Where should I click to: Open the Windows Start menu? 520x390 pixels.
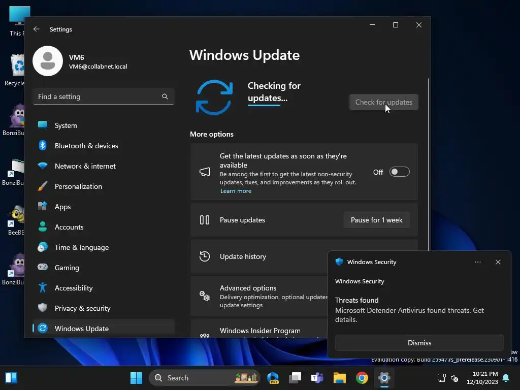click(x=136, y=378)
